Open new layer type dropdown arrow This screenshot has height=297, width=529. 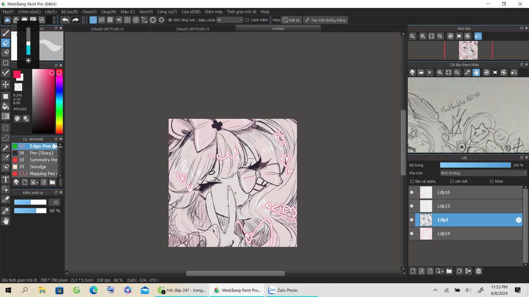(439, 271)
